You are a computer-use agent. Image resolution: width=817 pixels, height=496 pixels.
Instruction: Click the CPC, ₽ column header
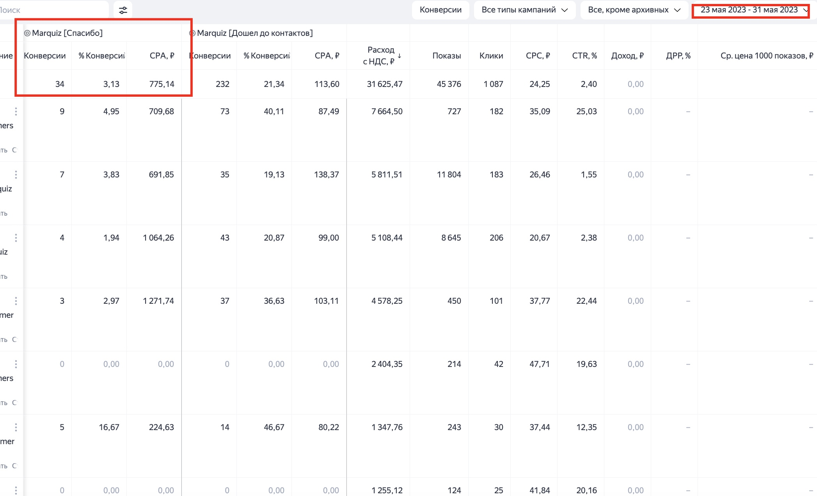point(538,56)
